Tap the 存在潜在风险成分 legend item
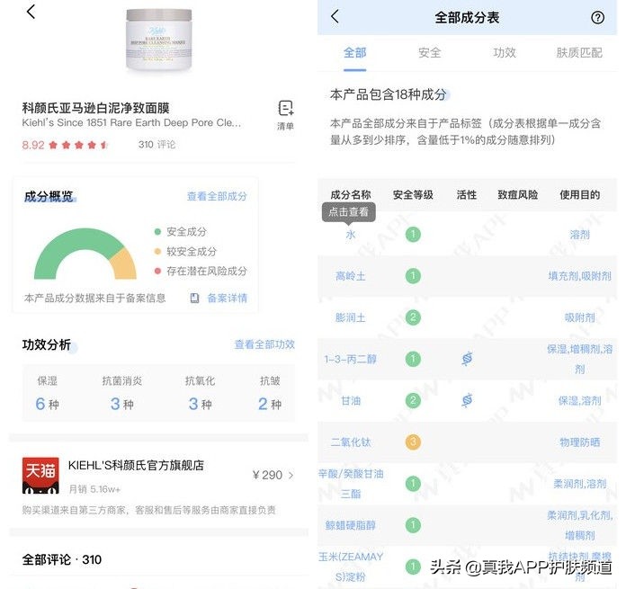The width and height of the screenshot is (626, 589). 201,271
